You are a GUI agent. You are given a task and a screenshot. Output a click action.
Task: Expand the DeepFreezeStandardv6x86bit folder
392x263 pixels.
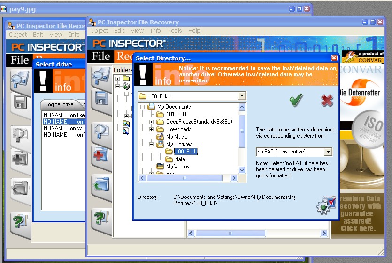point(151,122)
